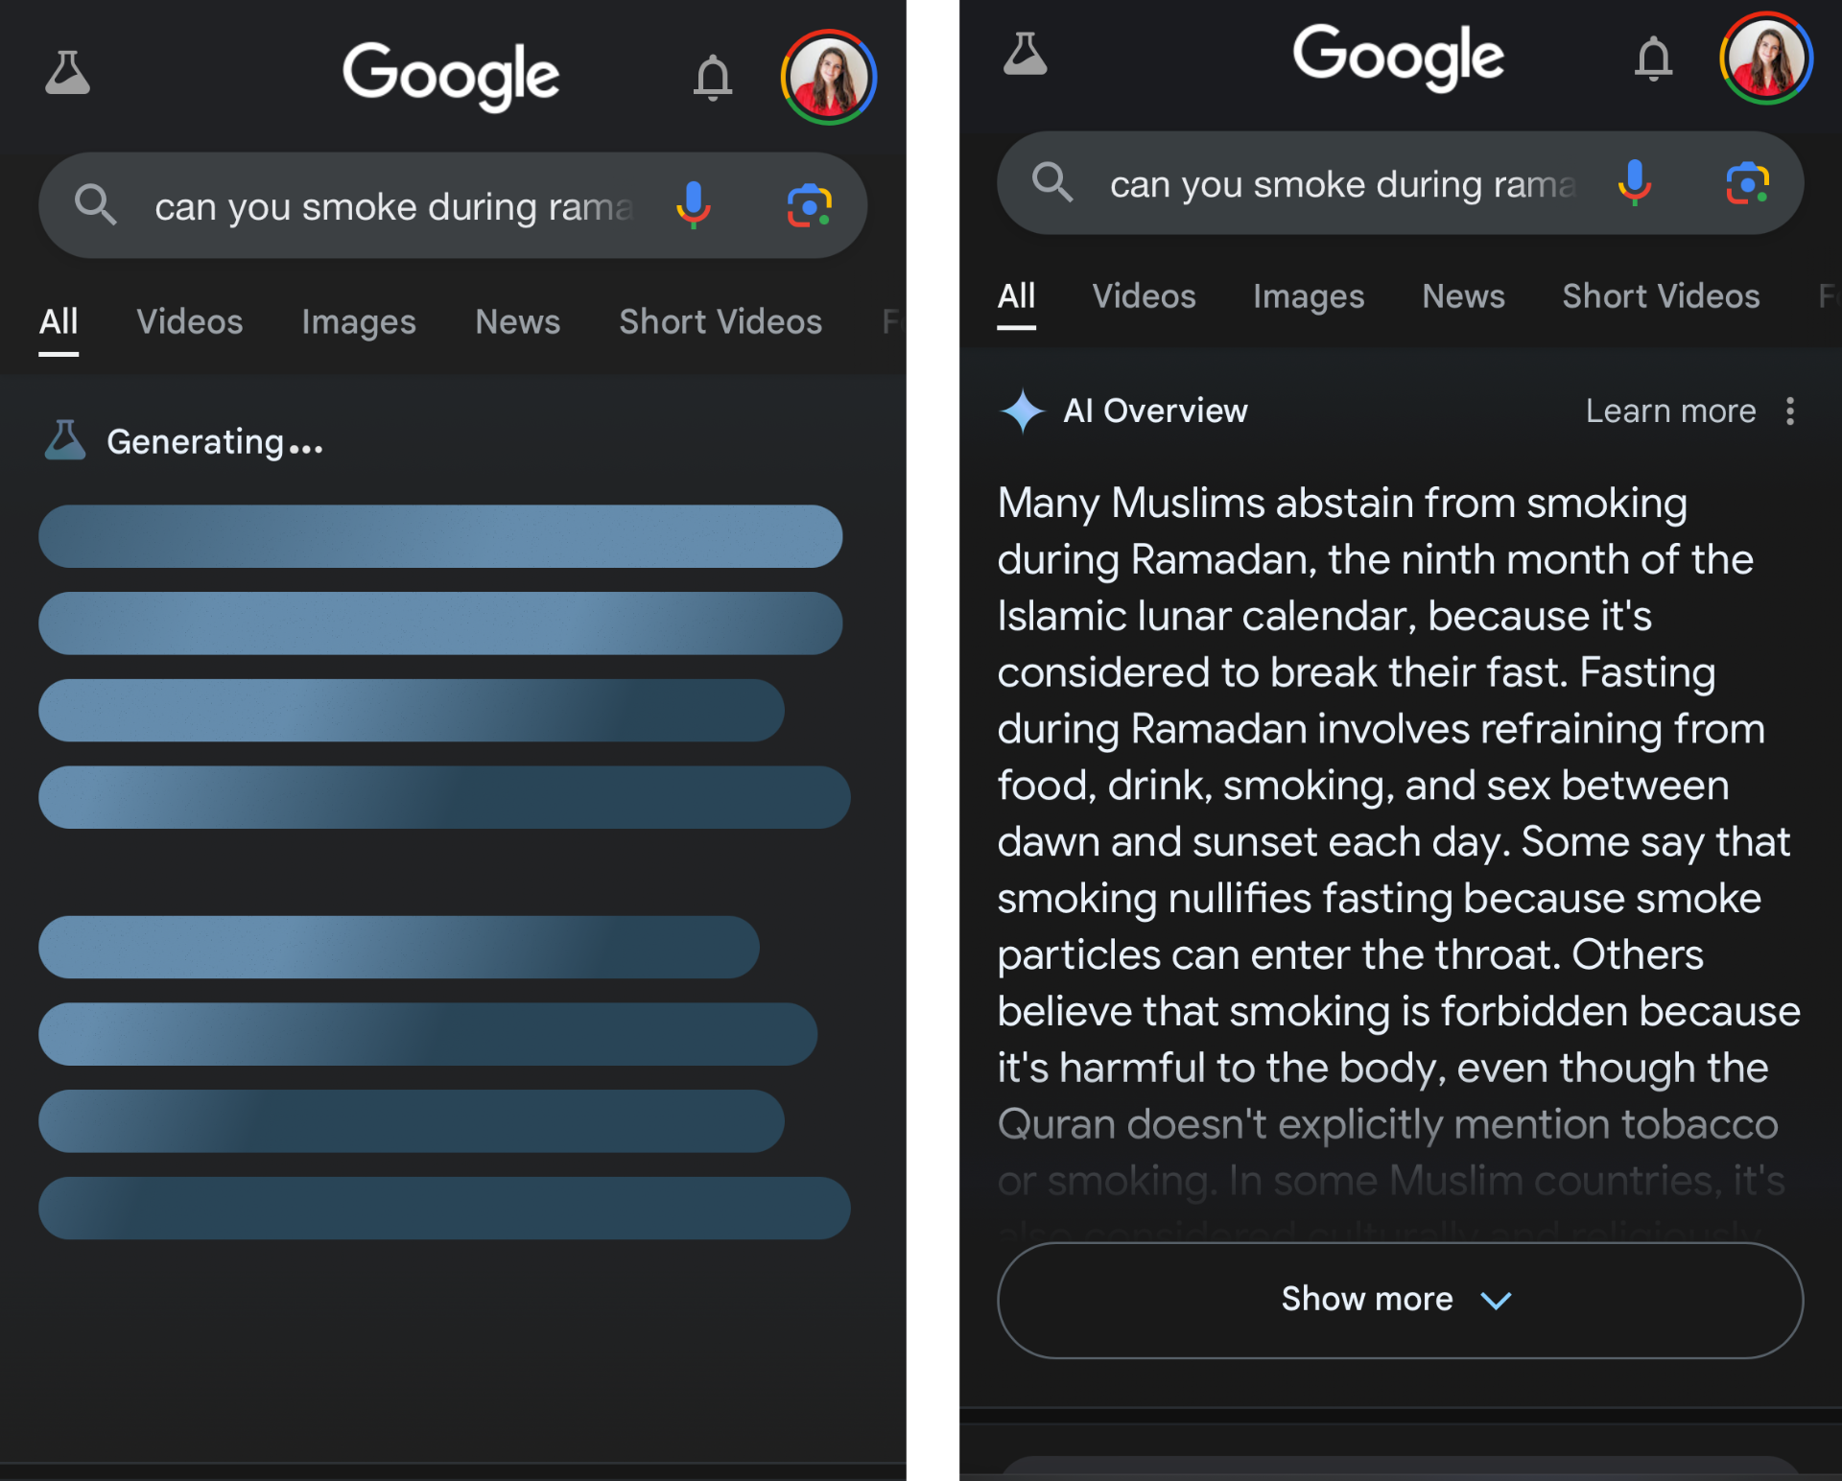Open Google Lens in right search bar
Viewport: 1842px width, 1481px height.
[1747, 183]
